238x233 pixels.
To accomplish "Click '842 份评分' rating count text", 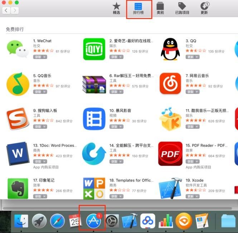I will (64, 121).
